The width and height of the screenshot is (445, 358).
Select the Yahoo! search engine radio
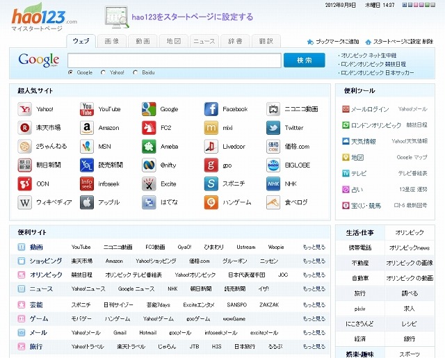coord(104,72)
